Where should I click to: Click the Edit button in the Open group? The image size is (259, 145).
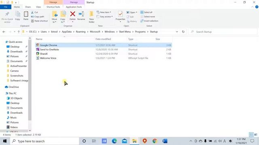(130, 17)
